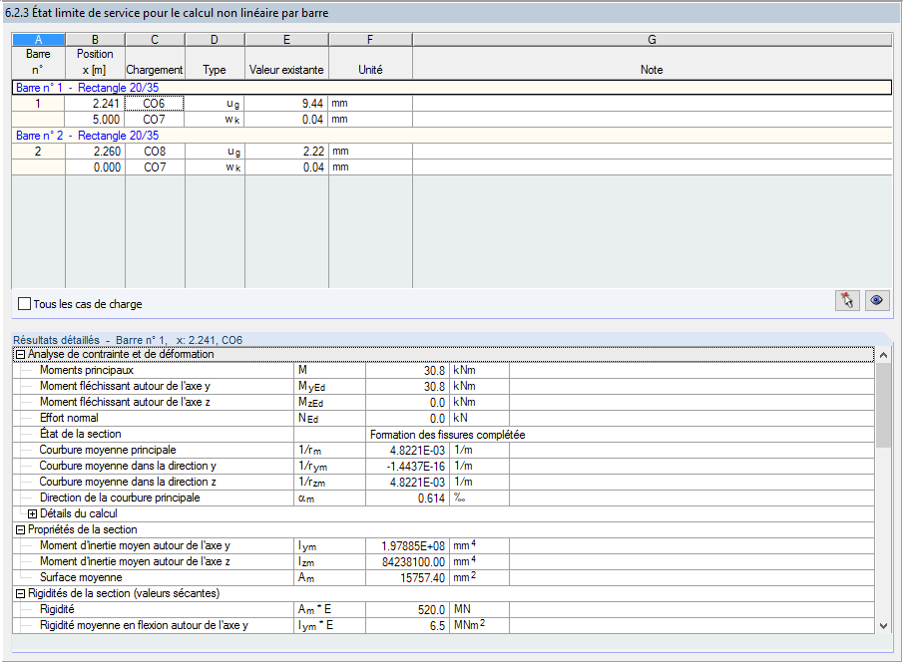This screenshot has width=904, height=664.
Task: Select 'Barre n° 1 - Rectangle 20/35' group row
Action: click(452, 88)
